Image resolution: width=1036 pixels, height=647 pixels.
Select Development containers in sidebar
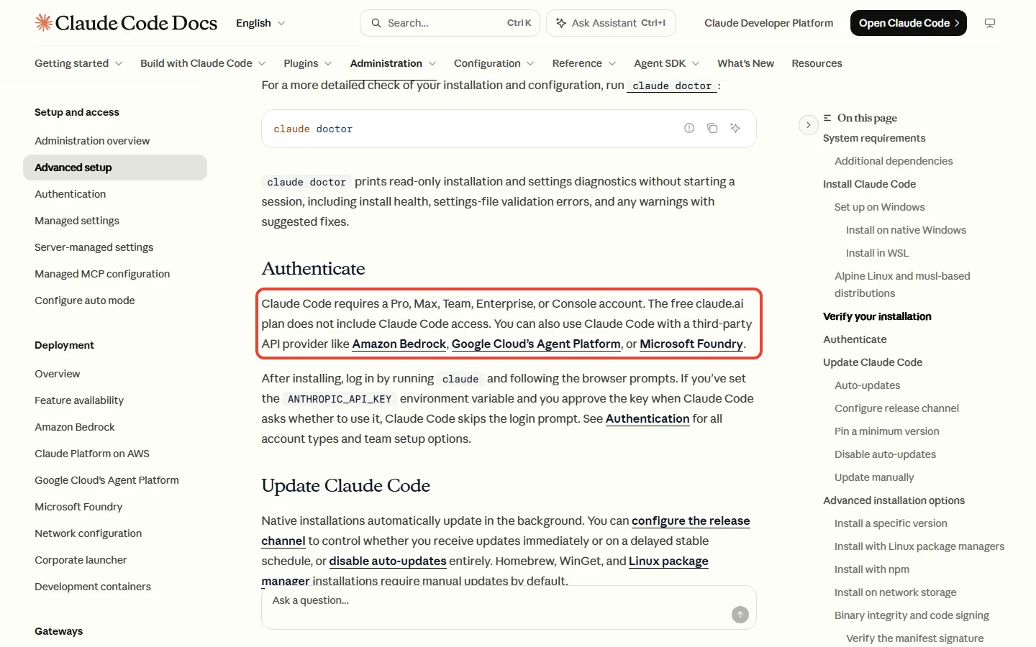coord(93,587)
